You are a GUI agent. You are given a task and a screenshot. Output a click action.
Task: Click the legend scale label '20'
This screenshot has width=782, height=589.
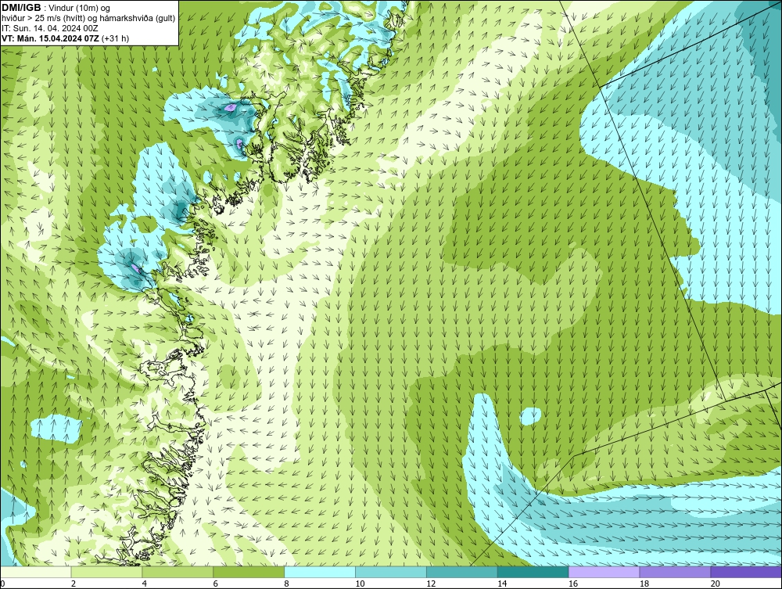pos(716,584)
